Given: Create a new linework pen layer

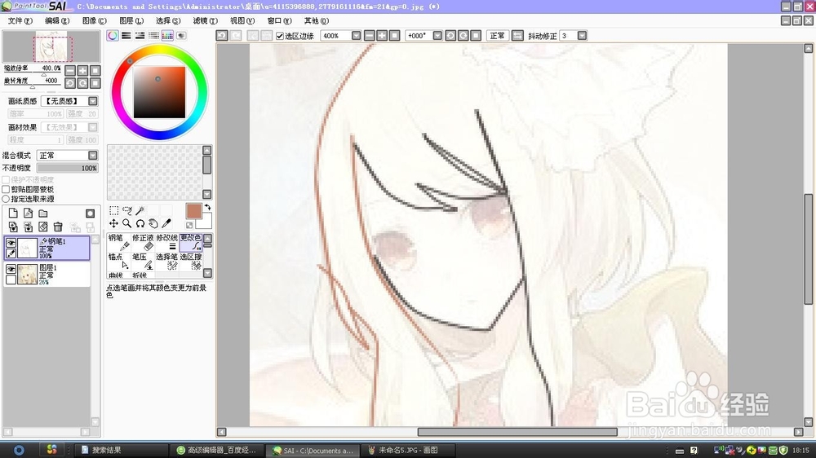Looking at the screenshot, I should pos(28,214).
